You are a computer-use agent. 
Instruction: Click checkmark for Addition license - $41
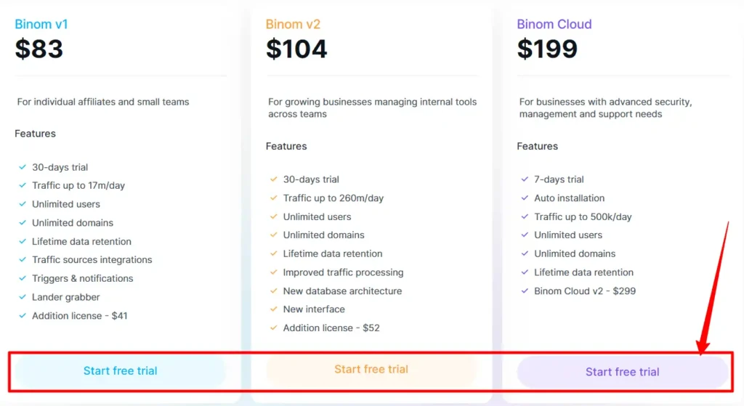pyautogui.click(x=23, y=316)
